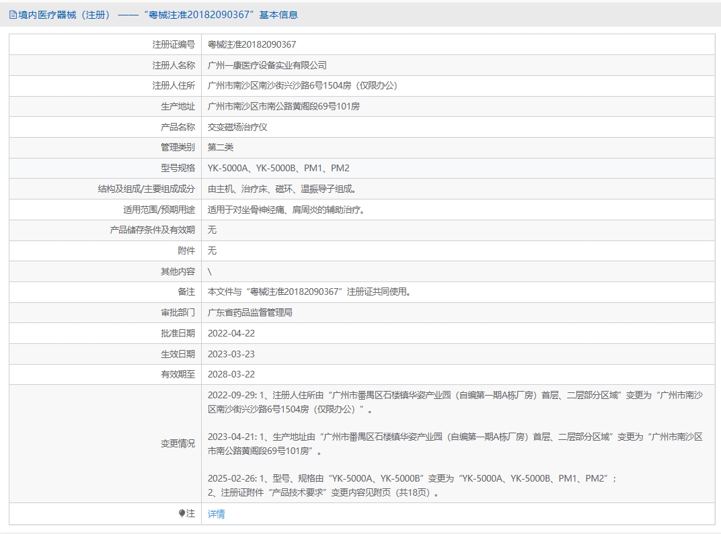Select registration number 粤械注准20182090367 value
This screenshot has height=534, width=721.
point(252,44)
